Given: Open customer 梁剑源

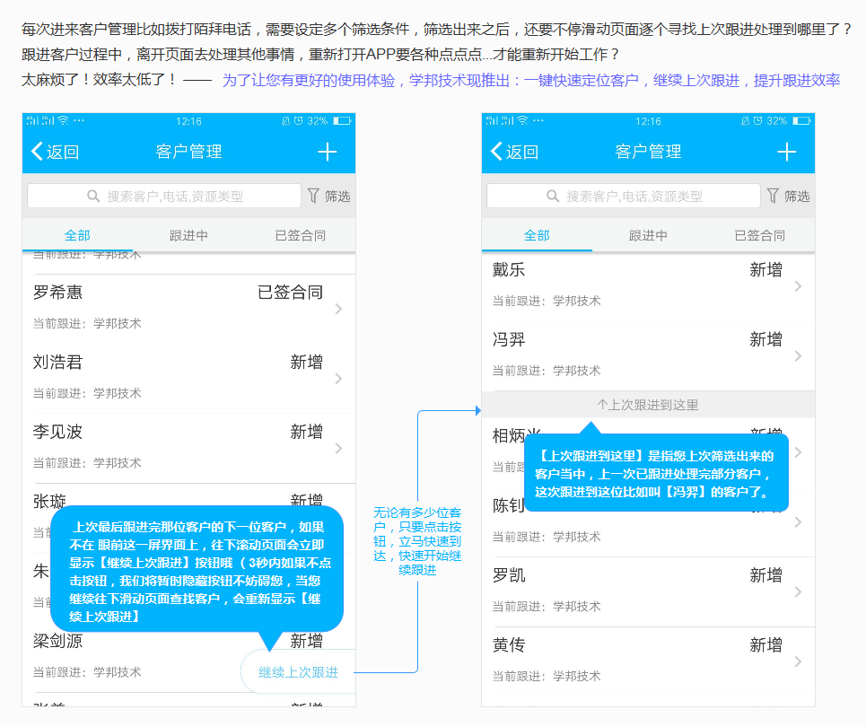Looking at the screenshot, I should 57,641.
